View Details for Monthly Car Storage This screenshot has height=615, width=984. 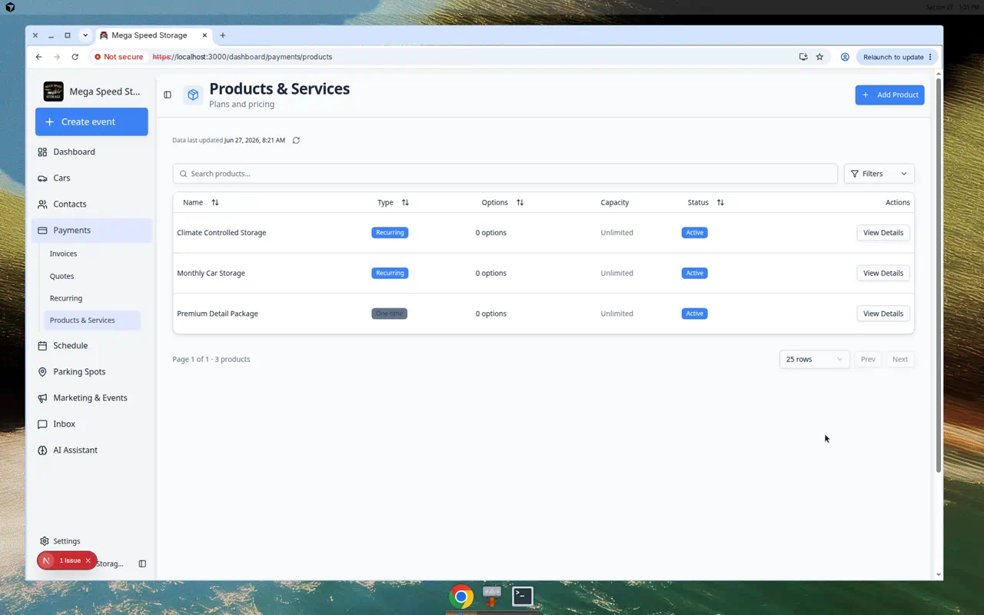(x=883, y=273)
